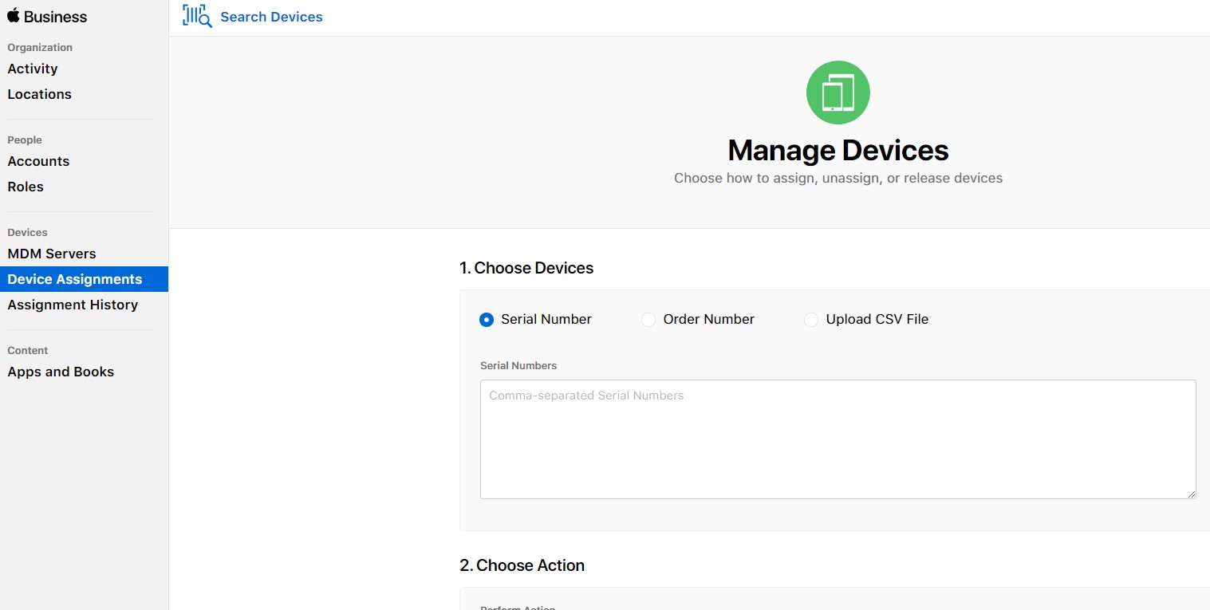Open the Activity page
The width and height of the screenshot is (1210, 610).
(x=33, y=69)
